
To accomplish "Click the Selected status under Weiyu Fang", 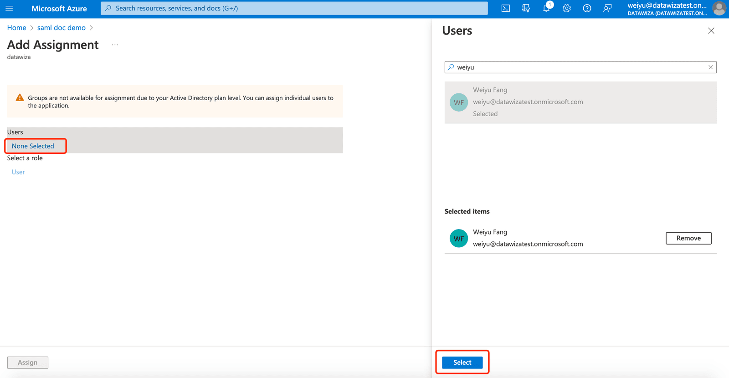I will (x=485, y=114).
